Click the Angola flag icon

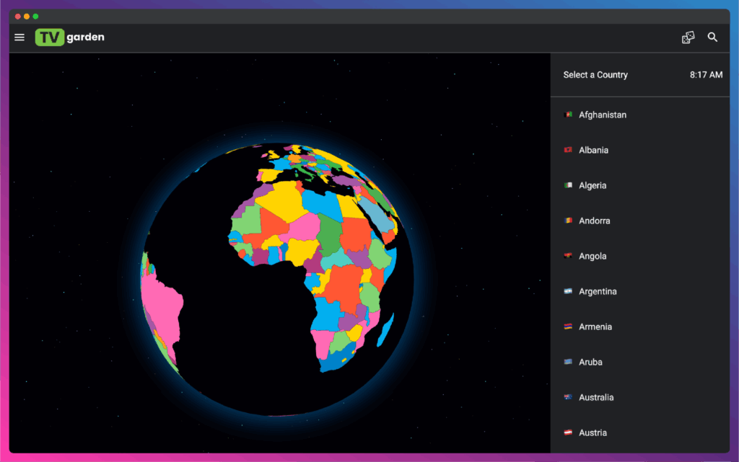568,256
